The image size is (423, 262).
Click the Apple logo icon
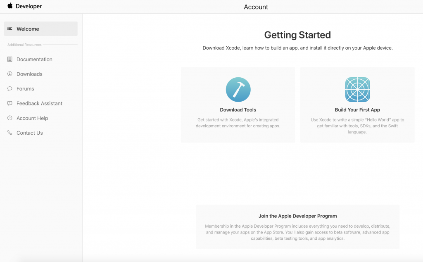(10, 6)
